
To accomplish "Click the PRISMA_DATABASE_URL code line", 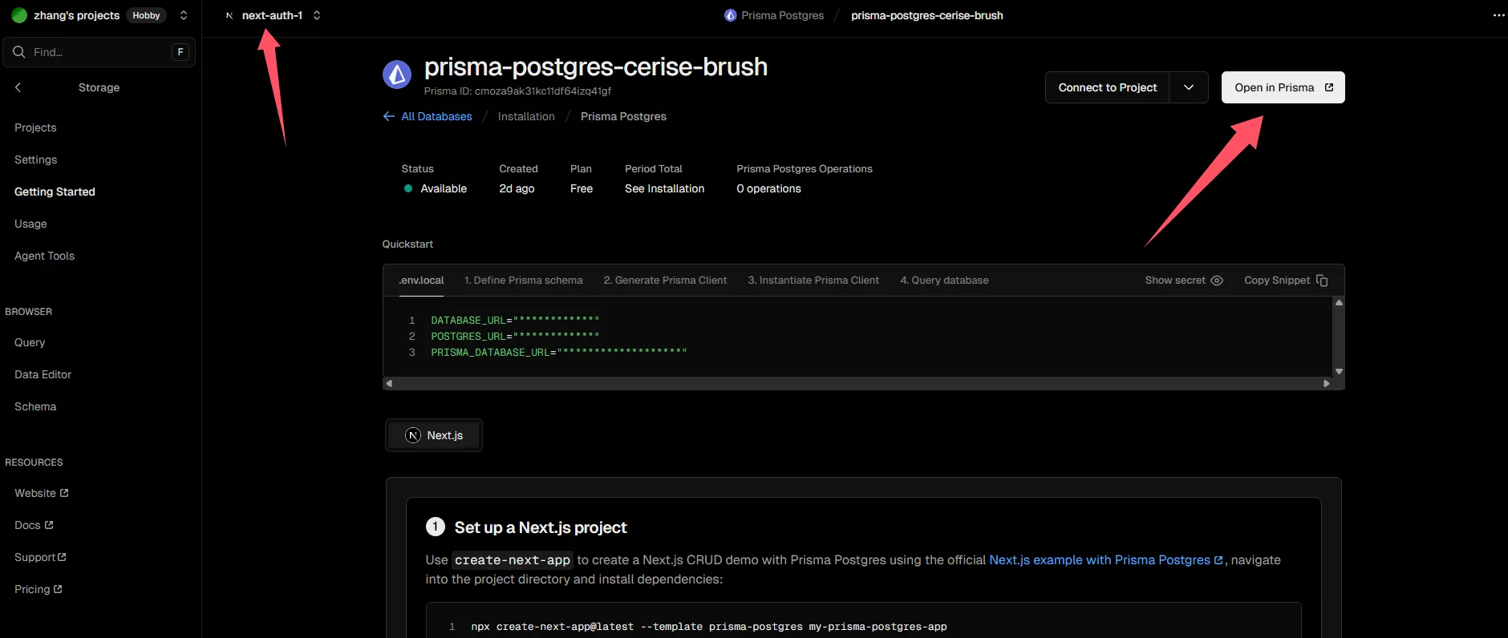I will click(559, 353).
